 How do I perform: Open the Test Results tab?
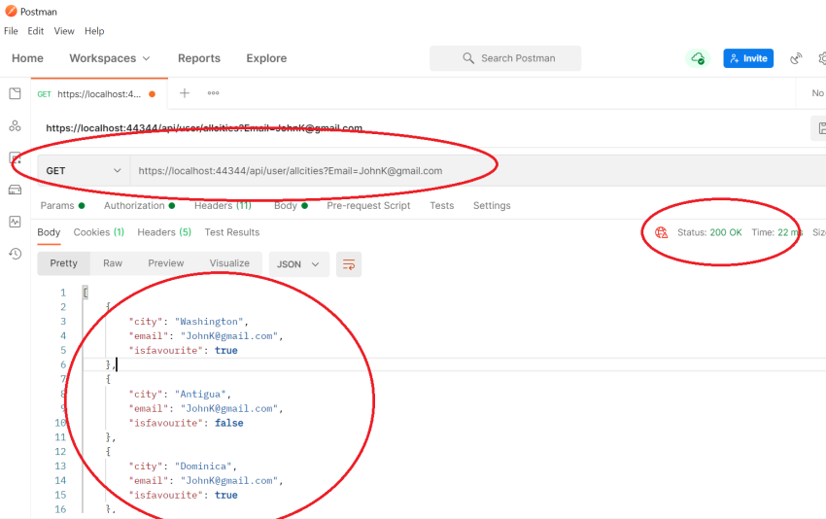coord(232,232)
